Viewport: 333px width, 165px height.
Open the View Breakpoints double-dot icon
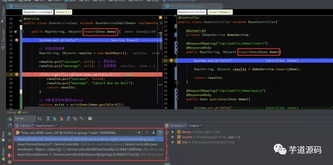click(10, 155)
